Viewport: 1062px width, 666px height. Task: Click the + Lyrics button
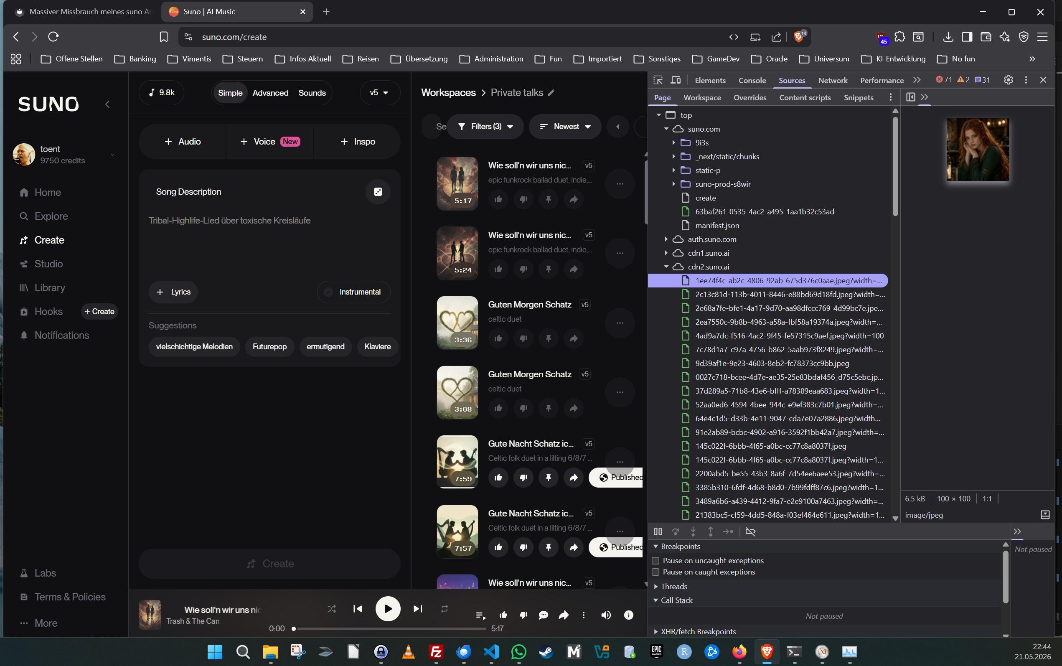coord(173,292)
